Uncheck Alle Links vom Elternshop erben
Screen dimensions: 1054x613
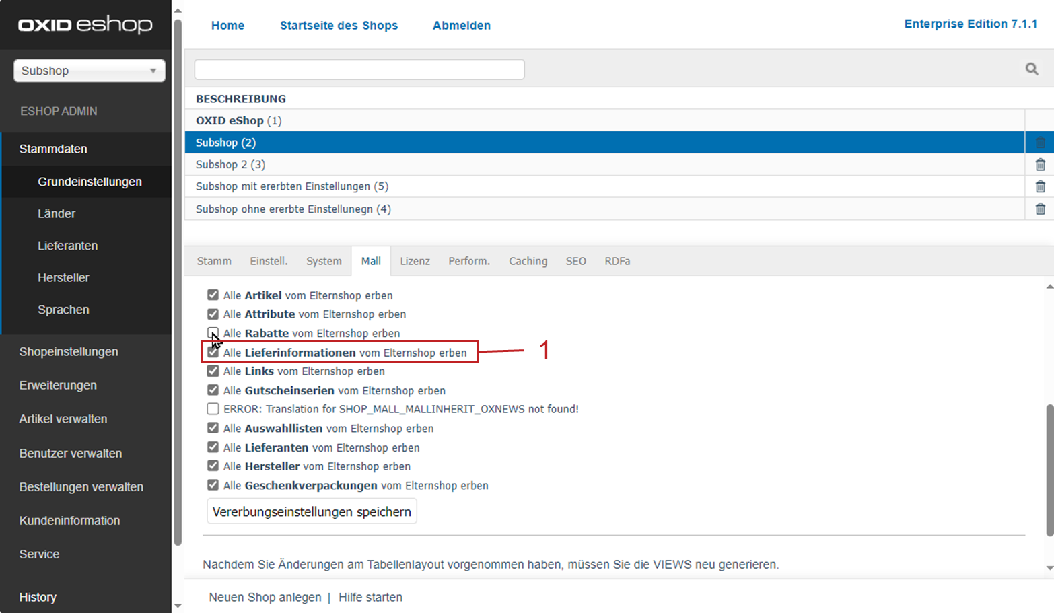click(x=213, y=371)
